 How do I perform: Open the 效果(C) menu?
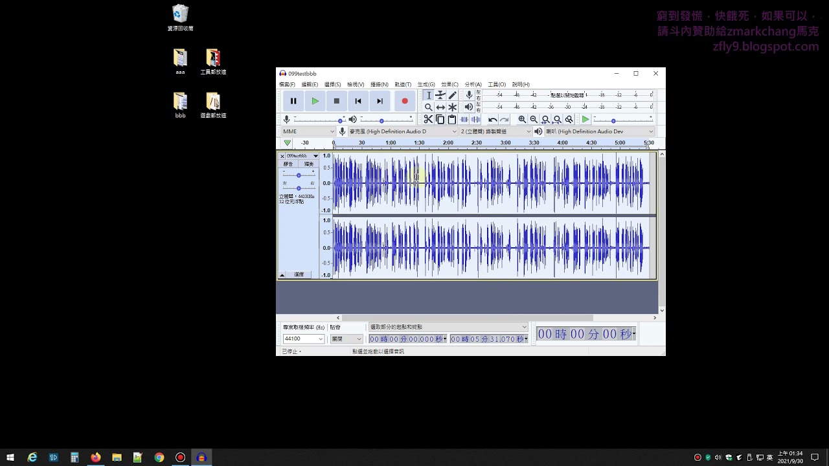coord(449,84)
